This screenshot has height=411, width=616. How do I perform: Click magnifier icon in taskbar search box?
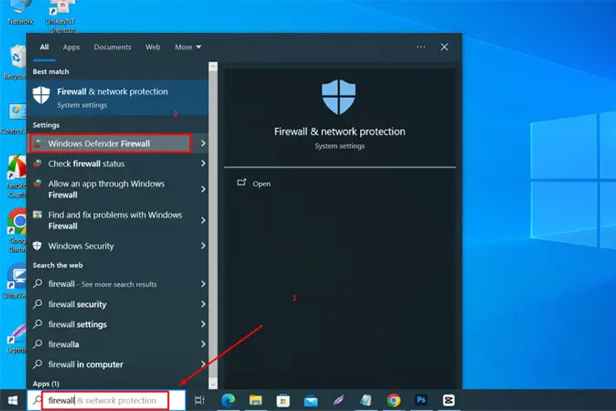click(36, 400)
